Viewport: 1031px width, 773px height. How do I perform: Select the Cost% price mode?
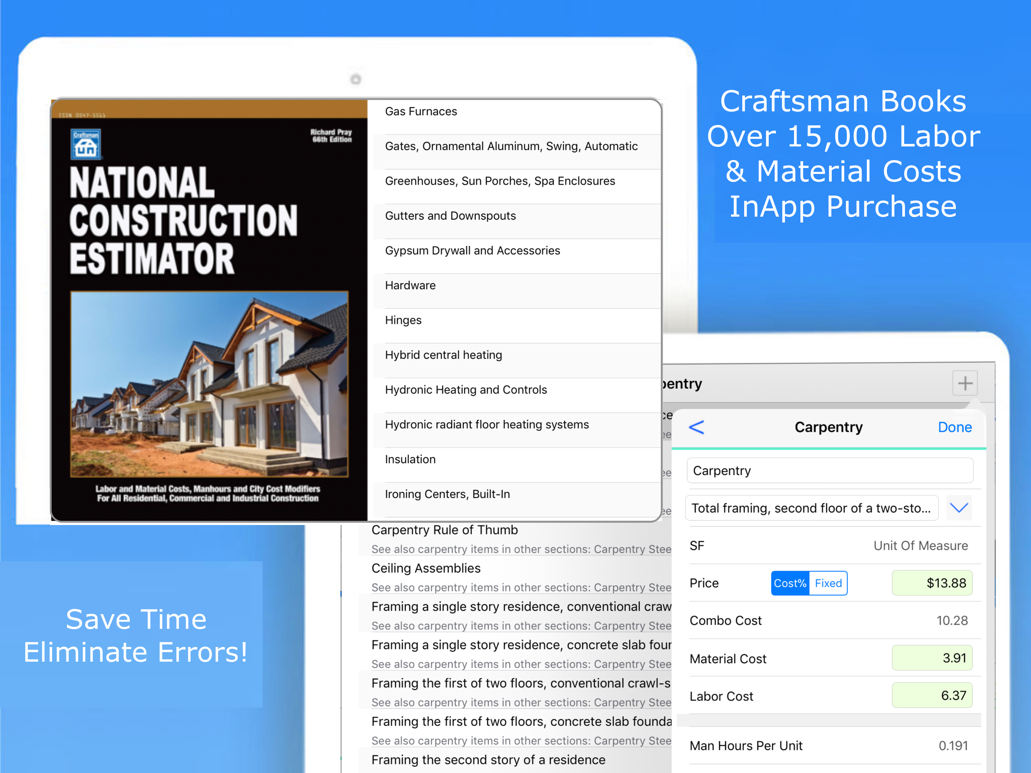point(789,583)
